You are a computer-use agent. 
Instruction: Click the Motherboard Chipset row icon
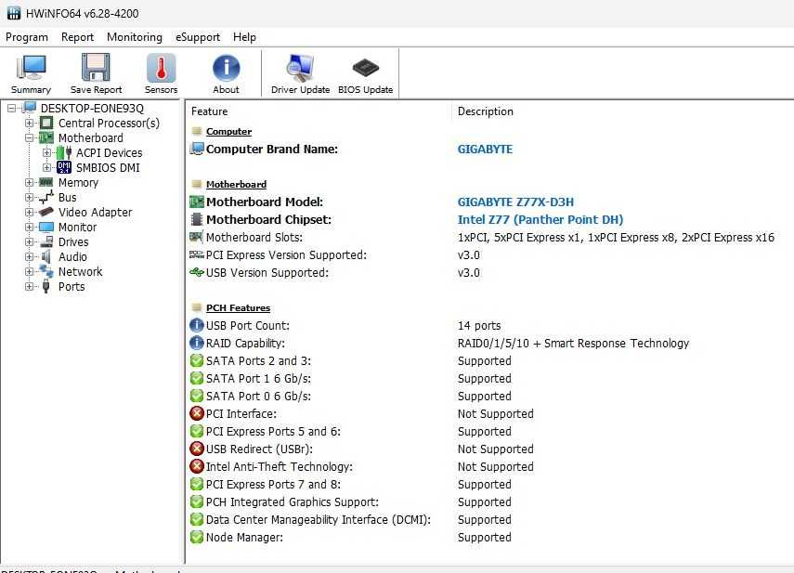point(197,220)
